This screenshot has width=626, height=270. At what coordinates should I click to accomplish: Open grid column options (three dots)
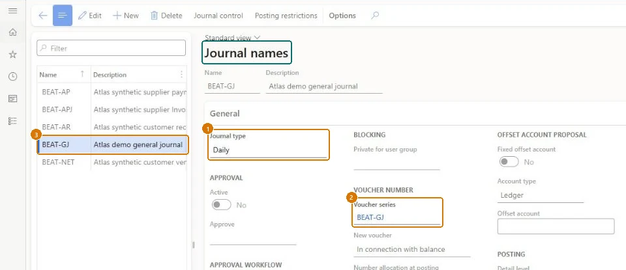181,74
